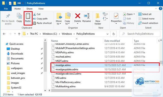Select MSDT.admx file
This screenshot has width=163, height=97.
click(x=60, y=61)
